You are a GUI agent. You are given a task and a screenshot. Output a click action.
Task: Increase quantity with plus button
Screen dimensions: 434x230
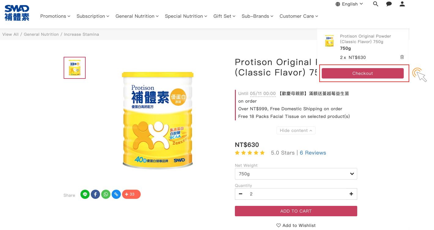(x=351, y=194)
